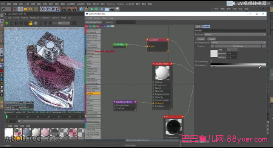Toggle the yellow lock resolution icon
273x148 pixels.
click(x=31, y=23)
